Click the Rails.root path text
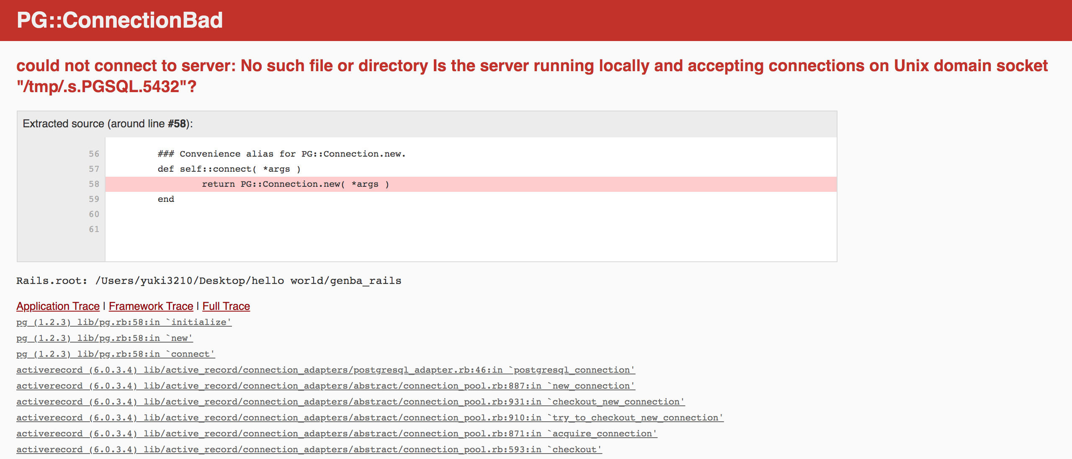1072x459 pixels. pyautogui.click(x=209, y=281)
